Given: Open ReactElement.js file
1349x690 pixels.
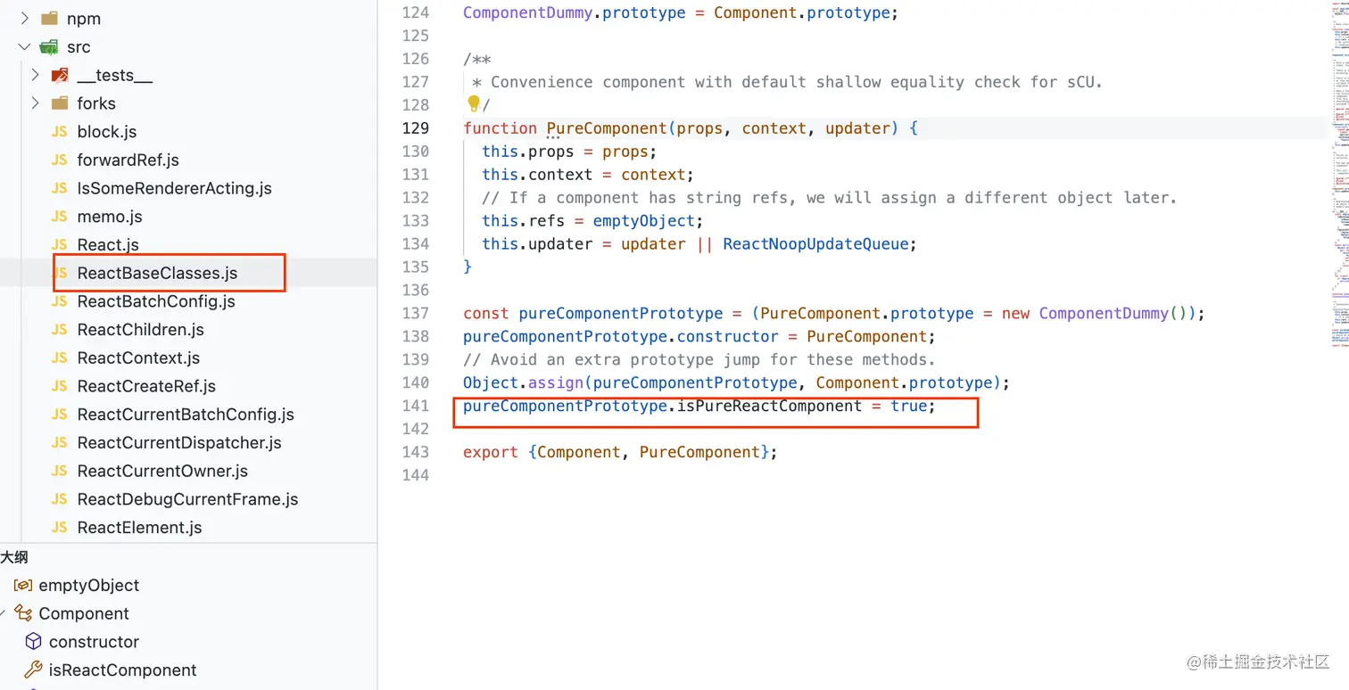Looking at the screenshot, I should 140,528.
